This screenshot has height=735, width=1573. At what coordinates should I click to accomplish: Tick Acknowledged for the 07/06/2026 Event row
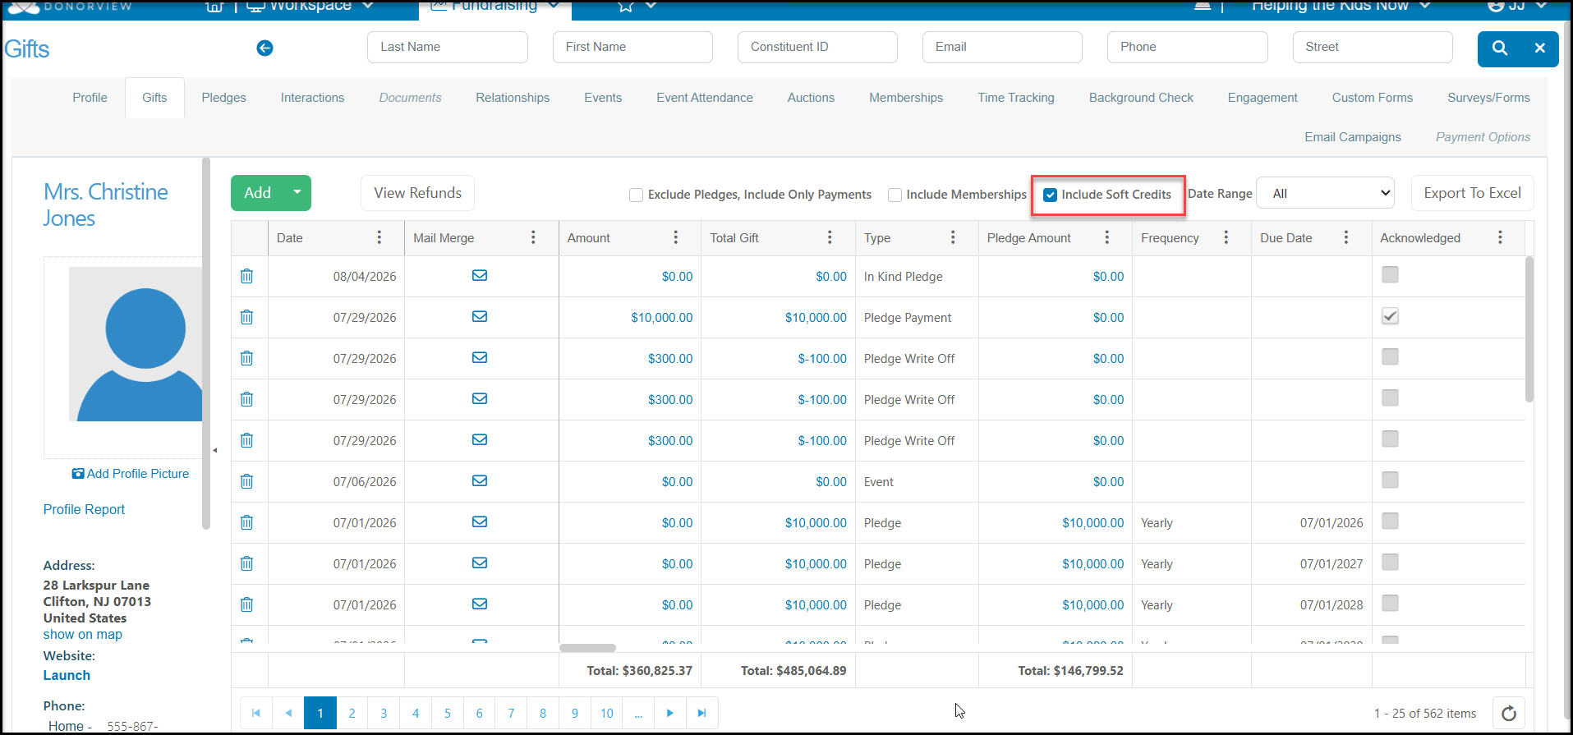1390,480
